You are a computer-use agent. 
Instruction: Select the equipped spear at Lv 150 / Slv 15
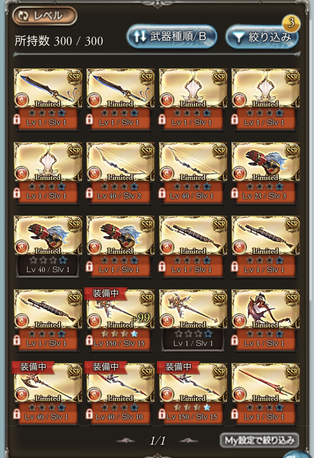[x=193, y=393]
